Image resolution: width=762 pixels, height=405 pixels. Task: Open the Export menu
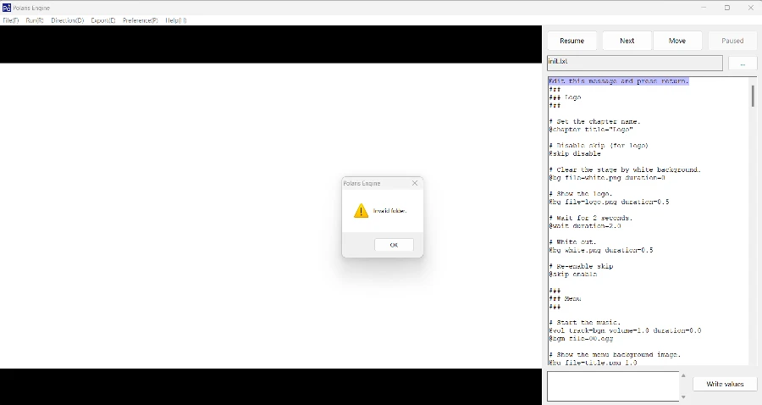pyautogui.click(x=103, y=19)
